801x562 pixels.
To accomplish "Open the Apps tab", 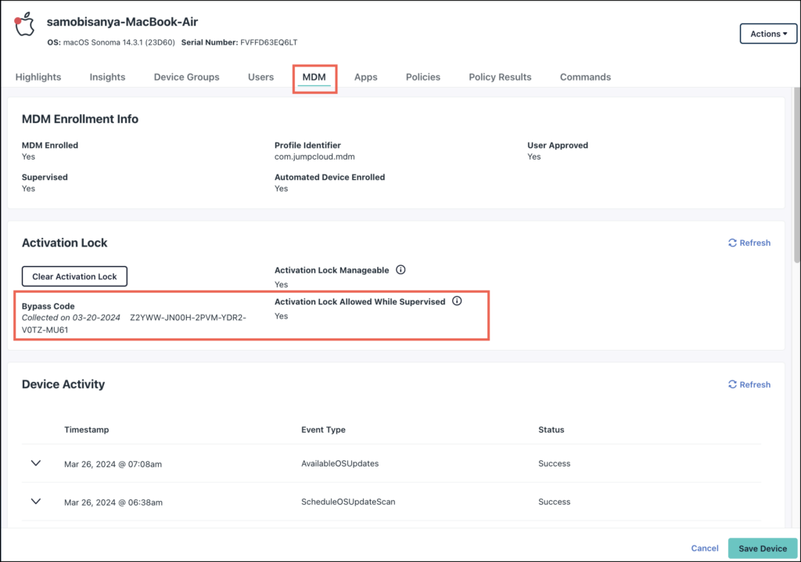I will 365,77.
